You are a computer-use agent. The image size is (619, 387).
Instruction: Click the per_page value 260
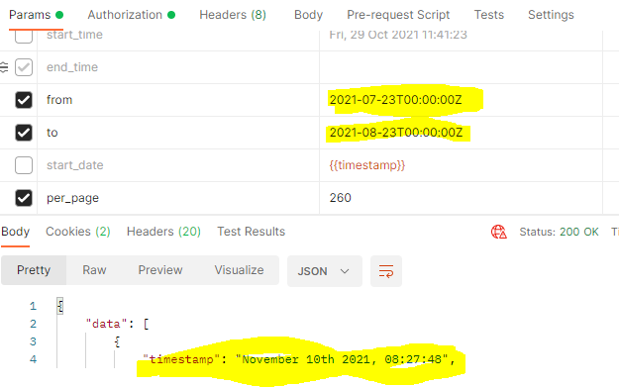341,198
